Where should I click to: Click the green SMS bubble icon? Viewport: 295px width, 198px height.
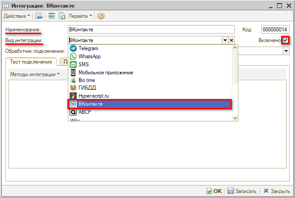[x=73, y=65]
